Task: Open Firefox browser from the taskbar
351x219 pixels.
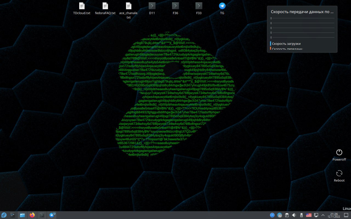Action: tap(32, 215)
